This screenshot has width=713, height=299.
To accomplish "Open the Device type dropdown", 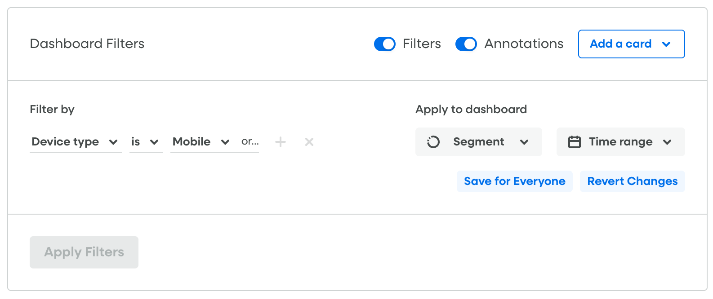I will (x=65, y=142).
